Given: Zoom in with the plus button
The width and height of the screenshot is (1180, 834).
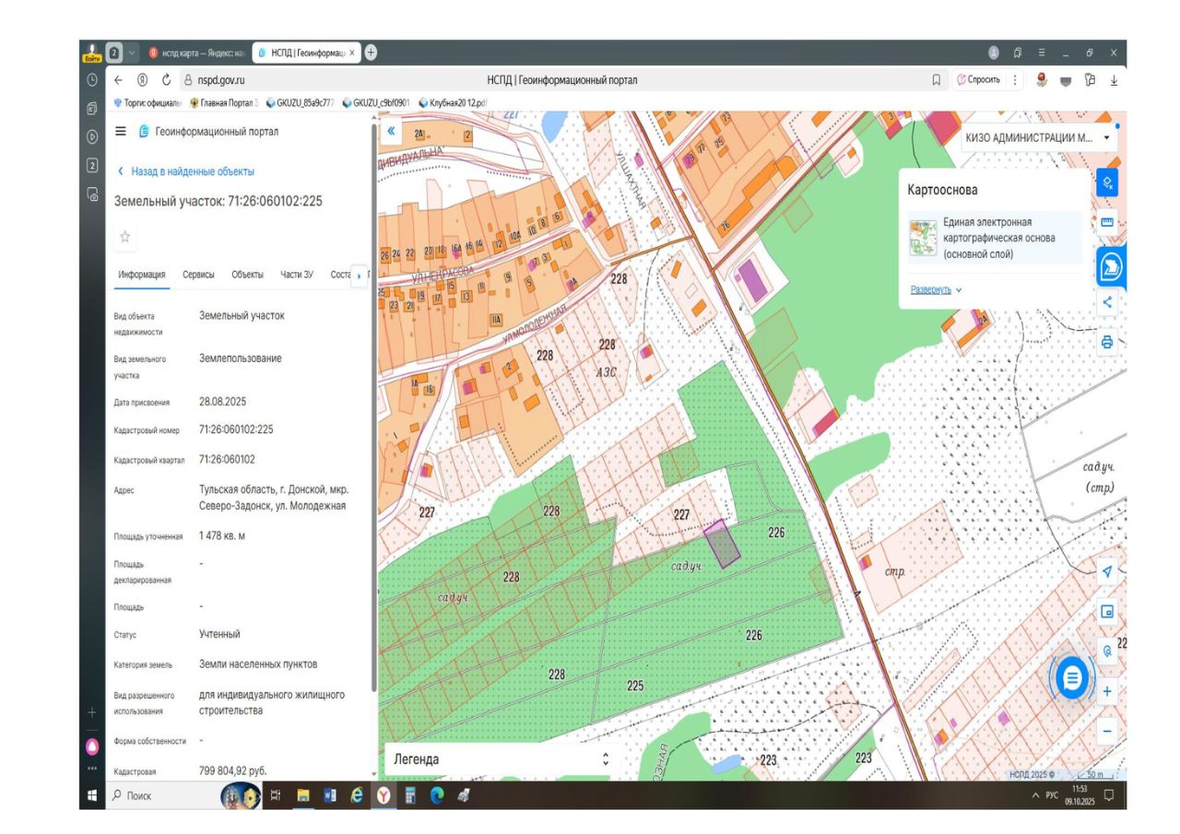Looking at the screenshot, I should (x=1107, y=691).
